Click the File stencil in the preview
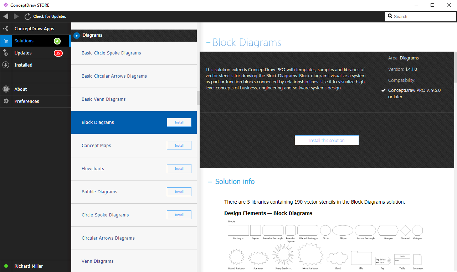457x272 pixels. point(361,258)
